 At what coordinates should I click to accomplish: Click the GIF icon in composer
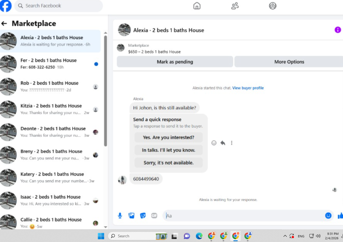click(154, 216)
